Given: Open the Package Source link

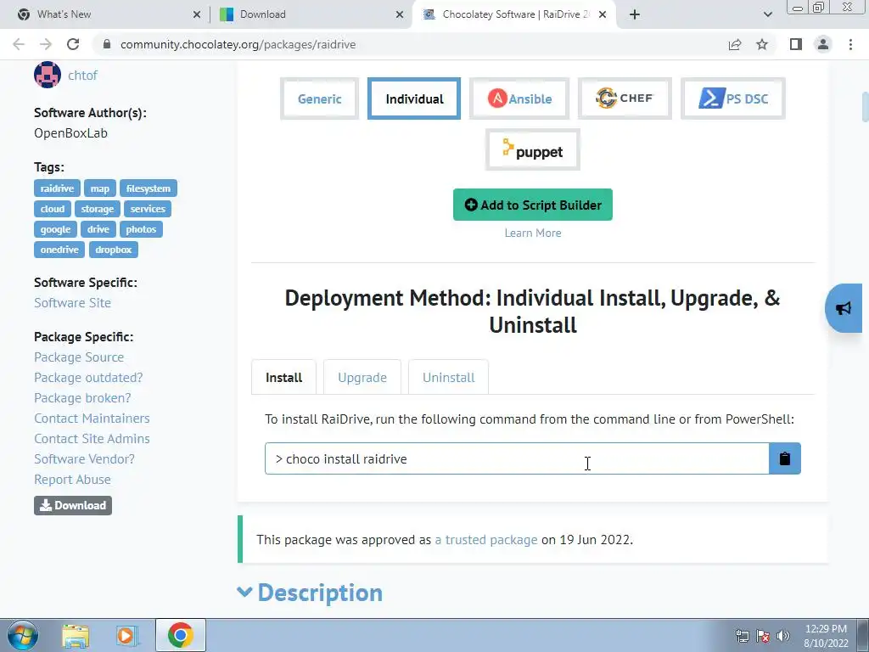Looking at the screenshot, I should 79,357.
